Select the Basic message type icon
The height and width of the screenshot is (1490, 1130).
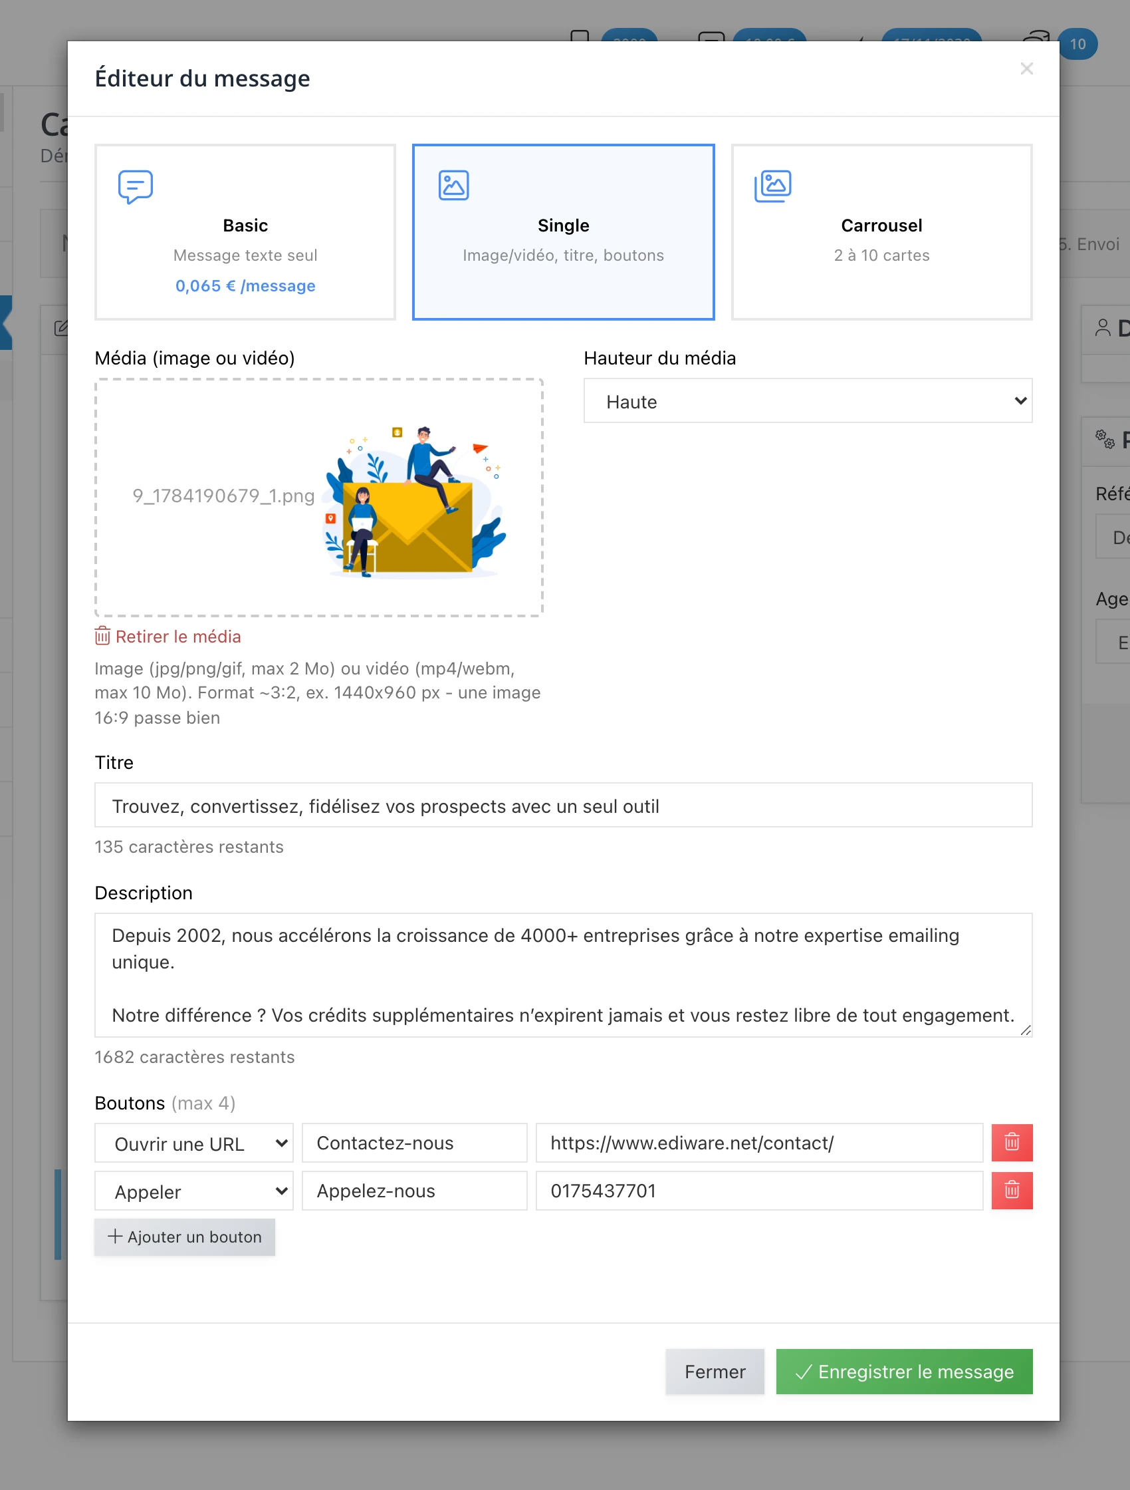click(x=136, y=187)
